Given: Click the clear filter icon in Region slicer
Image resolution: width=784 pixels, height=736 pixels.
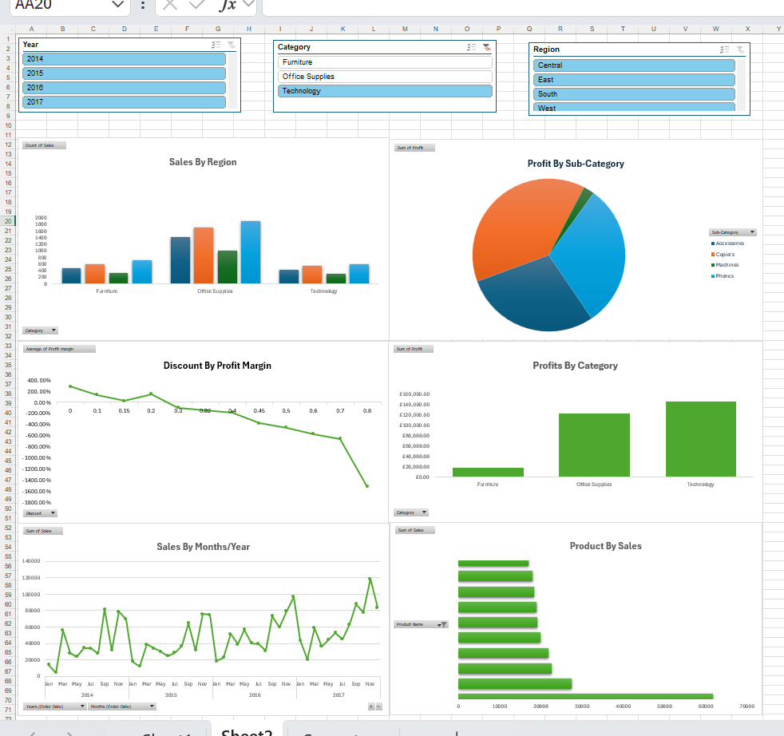Looking at the screenshot, I should click(740, 49).
